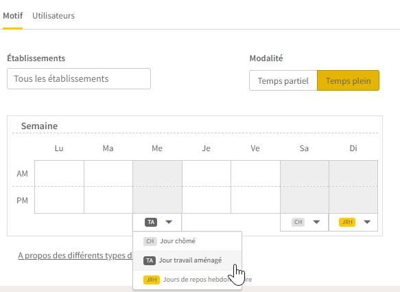Viewport: 400px width, 292px height.
Task: Pick Jours de repos hebdomadaire option
Action: click(187, 280)
